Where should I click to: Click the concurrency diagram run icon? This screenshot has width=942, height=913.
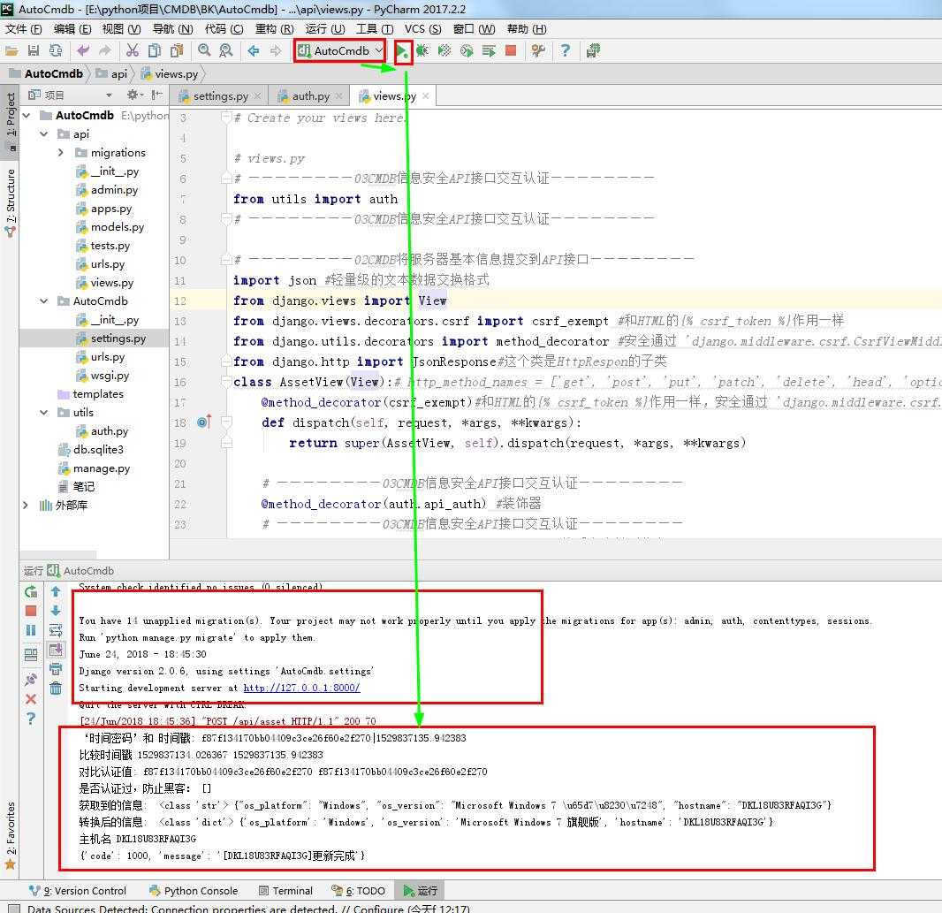(489, 51)
